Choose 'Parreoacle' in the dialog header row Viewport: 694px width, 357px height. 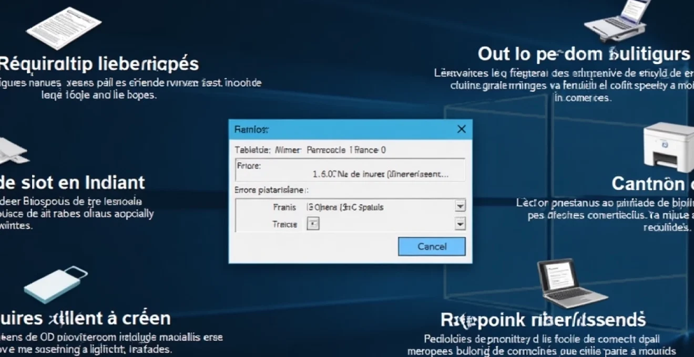pyautogui.click(x=327, y=150)
